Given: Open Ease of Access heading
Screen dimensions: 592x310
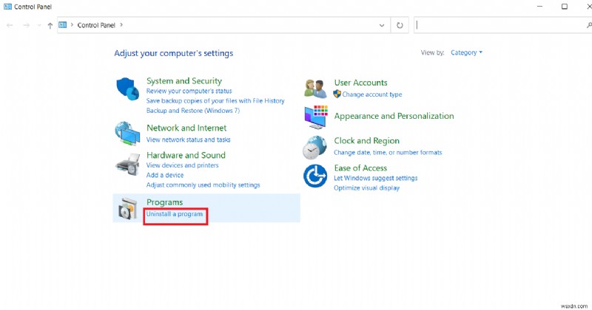Looking at the screenshot, I should 360,168.
